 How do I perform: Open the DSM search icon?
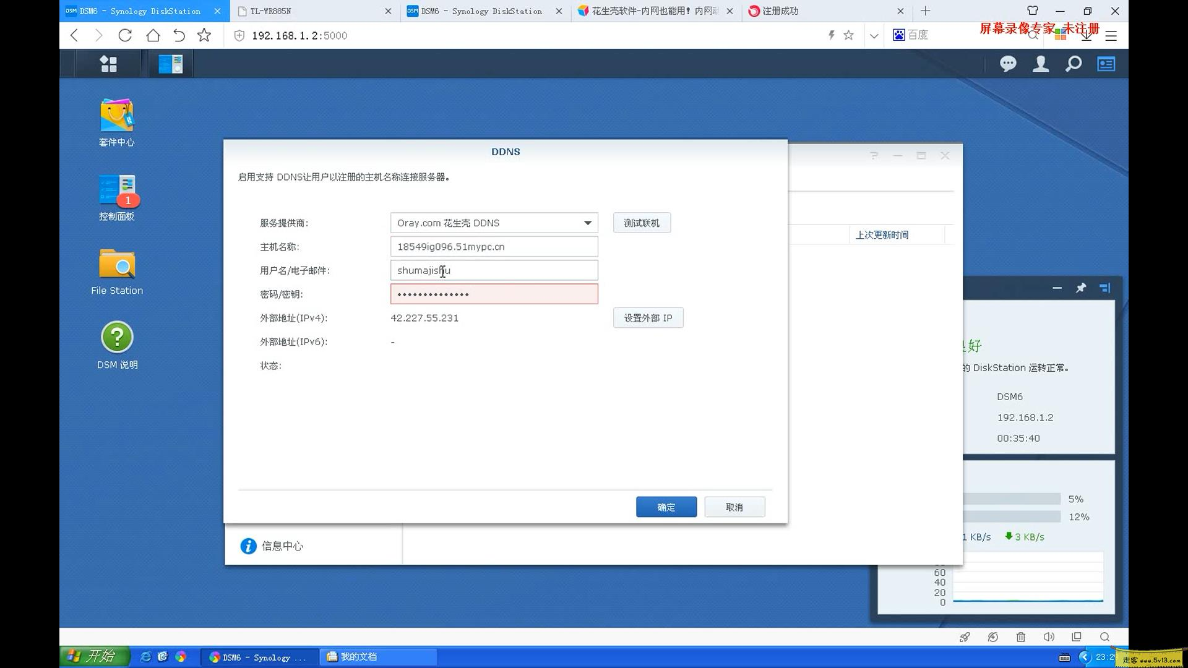[1074, 63]
